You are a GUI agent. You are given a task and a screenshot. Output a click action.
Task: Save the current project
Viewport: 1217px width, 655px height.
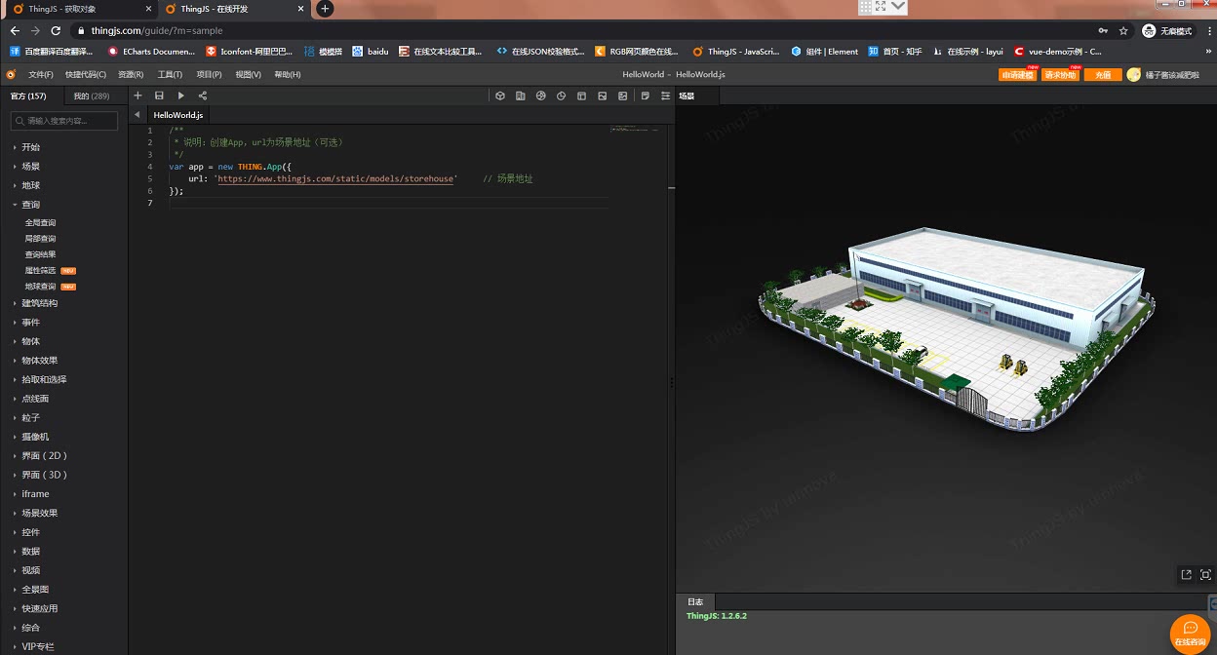[x=159, y=96]
